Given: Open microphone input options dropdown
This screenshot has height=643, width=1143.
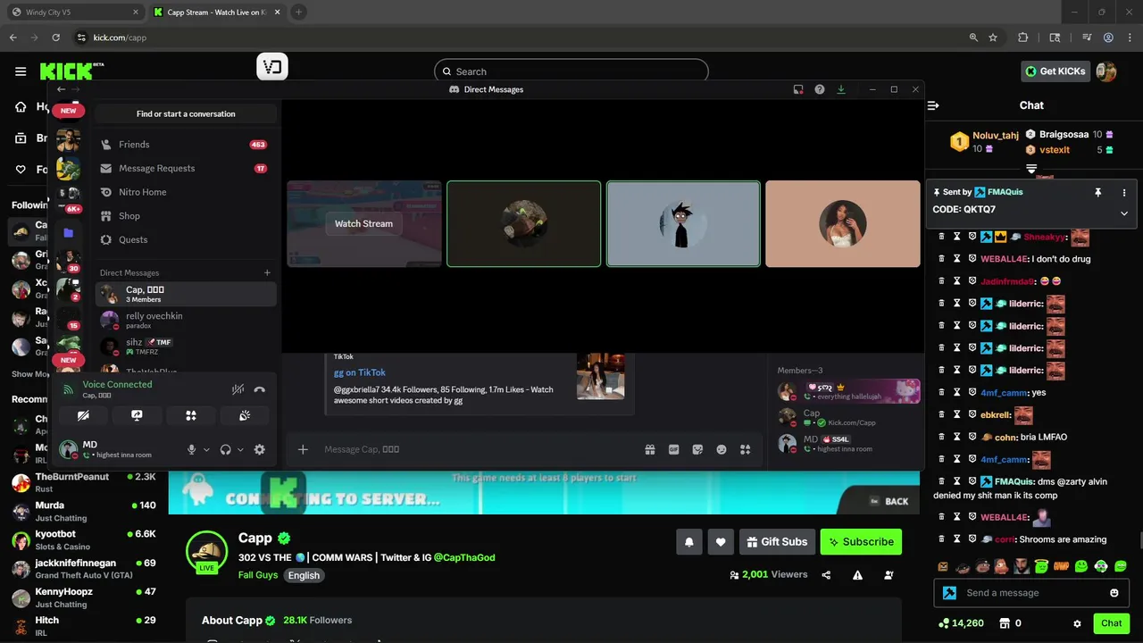Looking at the screenshot, I should click(x=206, y=450).
